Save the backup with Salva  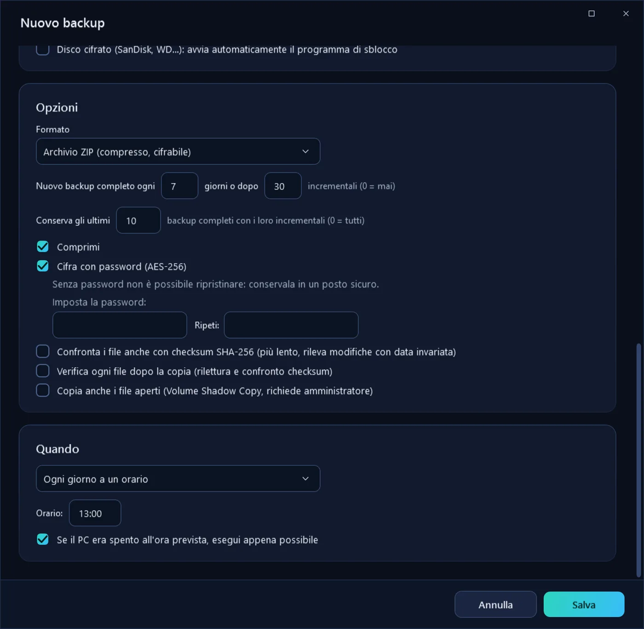(584, 605)
